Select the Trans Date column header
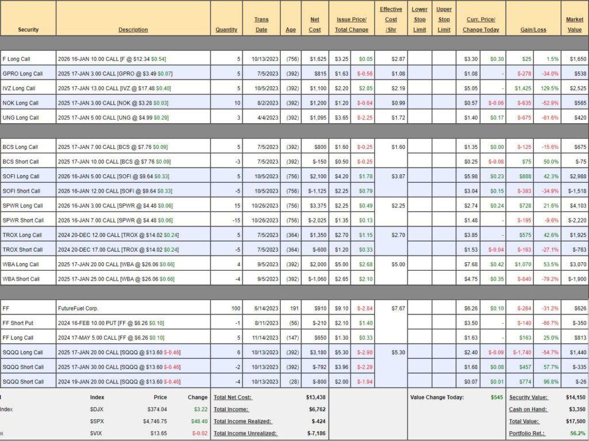 [x=261, y=25]
